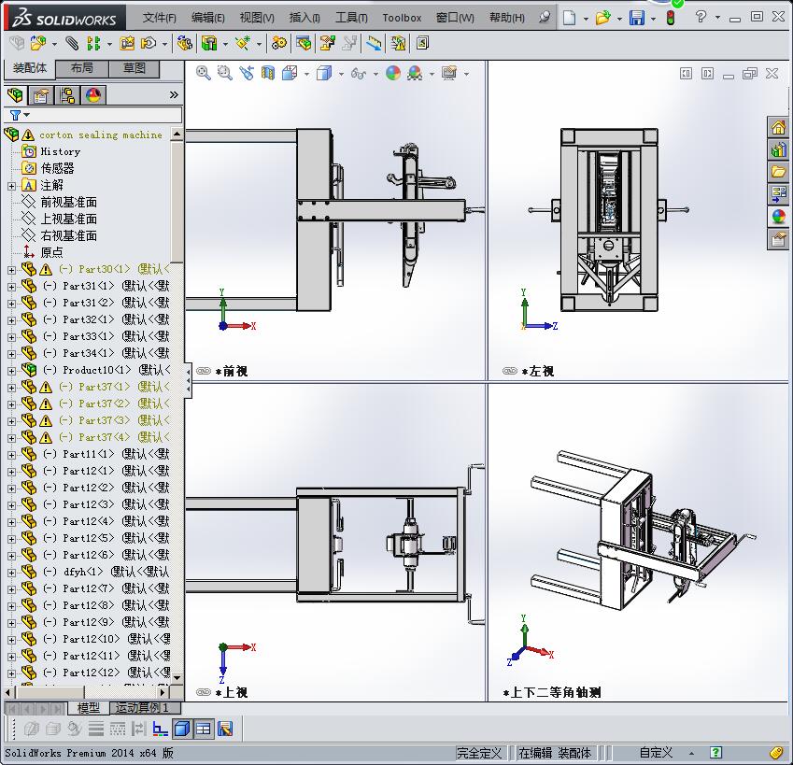Open FeatureManager design tree tab
Viewport: 793px width, 765px height.
(x=15, y=95)
